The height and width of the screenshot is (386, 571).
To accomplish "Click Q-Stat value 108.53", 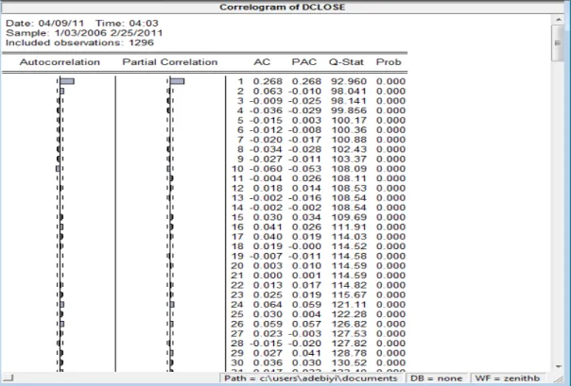I will (349, 188).
